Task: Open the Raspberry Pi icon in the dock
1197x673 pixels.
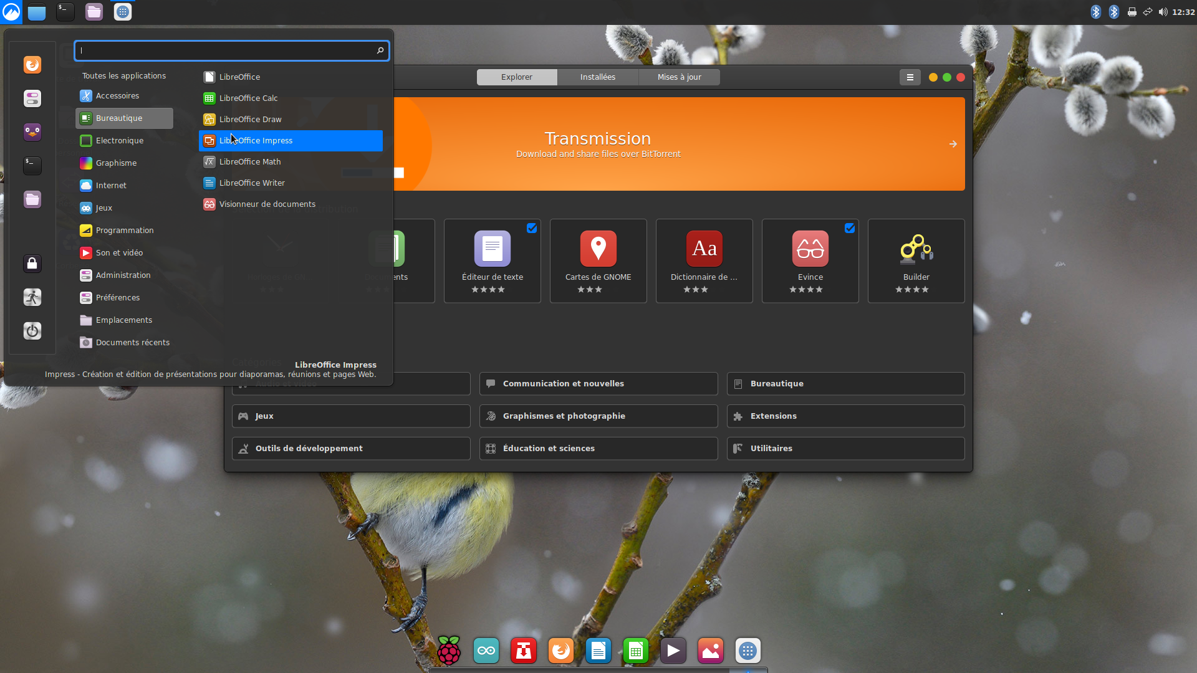Action: tap(449, 651)
